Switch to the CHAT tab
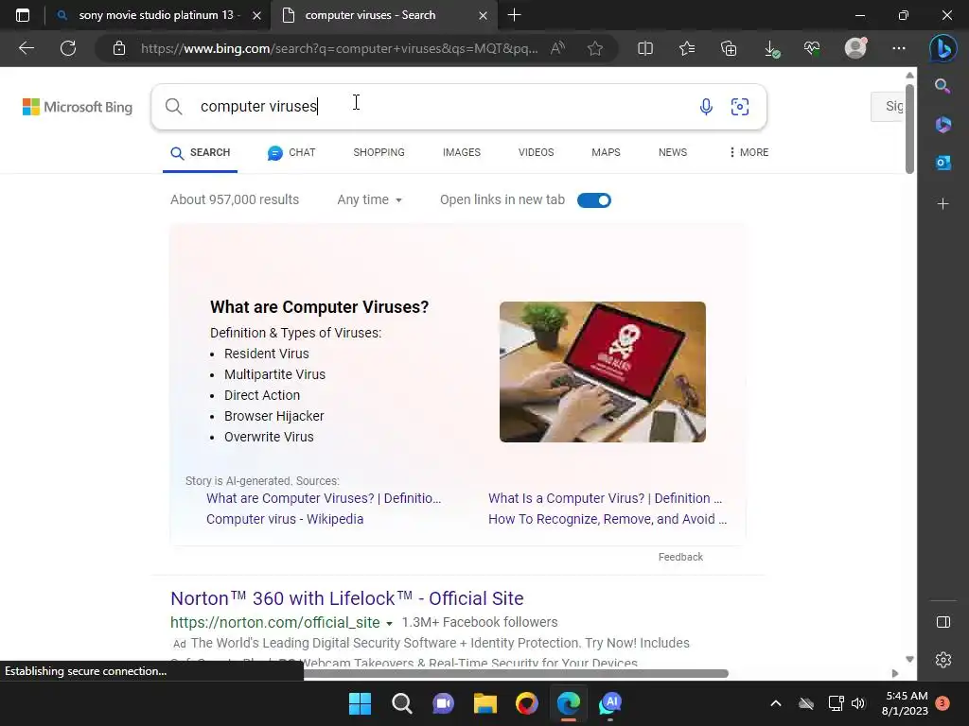 click(291, 152)
